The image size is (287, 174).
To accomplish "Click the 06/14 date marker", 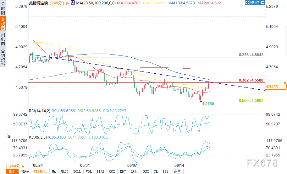I will pos(179,166).
